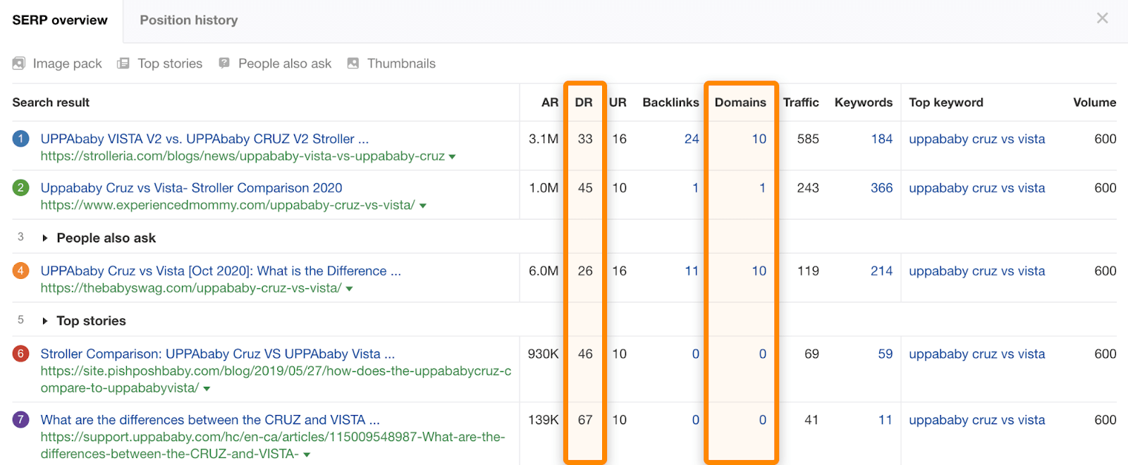Close the SERP overview panel

1103,18
